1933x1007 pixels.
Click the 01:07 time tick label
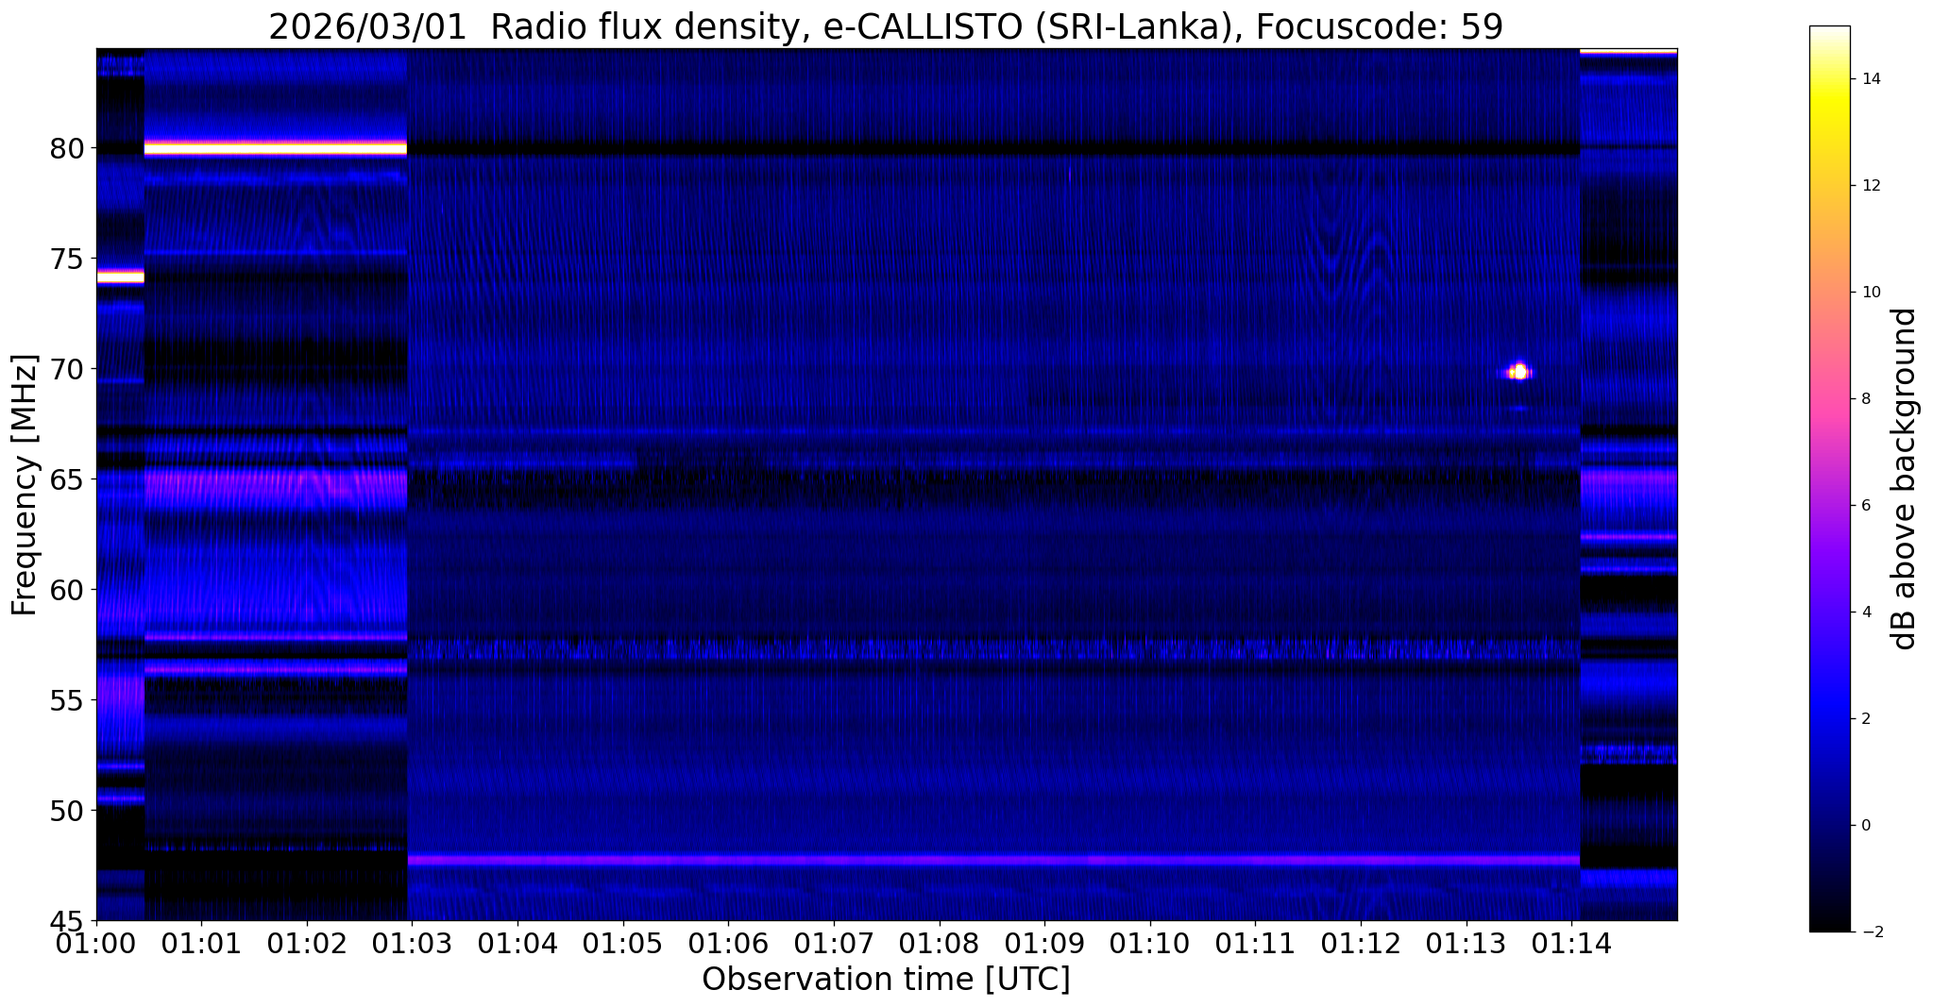pyautogui.click(x=834, y=943)
